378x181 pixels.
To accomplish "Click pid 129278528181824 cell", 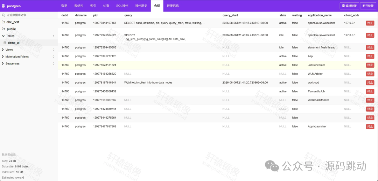I will [105, 65].
